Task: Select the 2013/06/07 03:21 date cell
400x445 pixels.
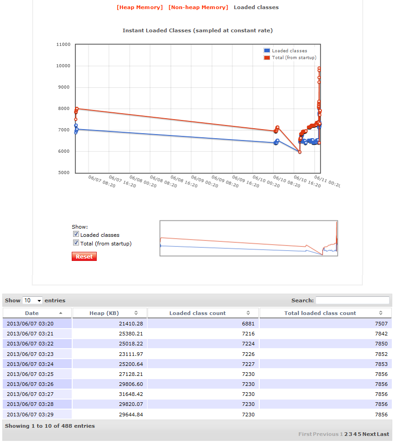Action: 37,334
